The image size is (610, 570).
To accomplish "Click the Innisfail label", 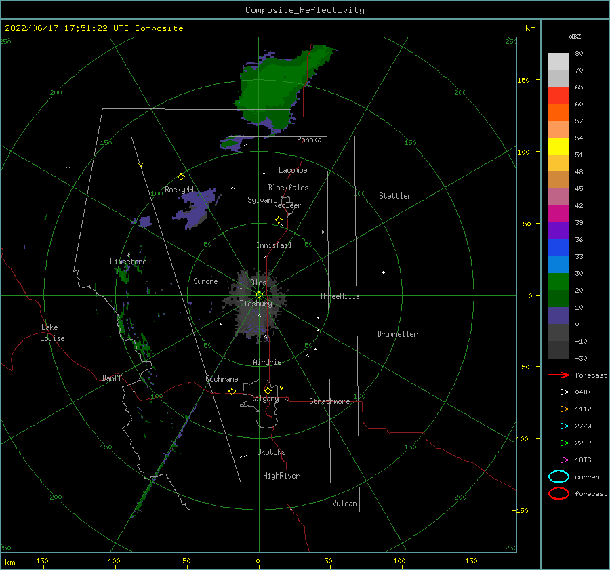I will pos(274,245).
